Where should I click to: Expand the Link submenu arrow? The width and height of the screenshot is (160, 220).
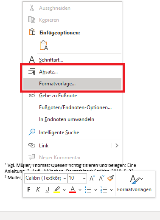117,146
